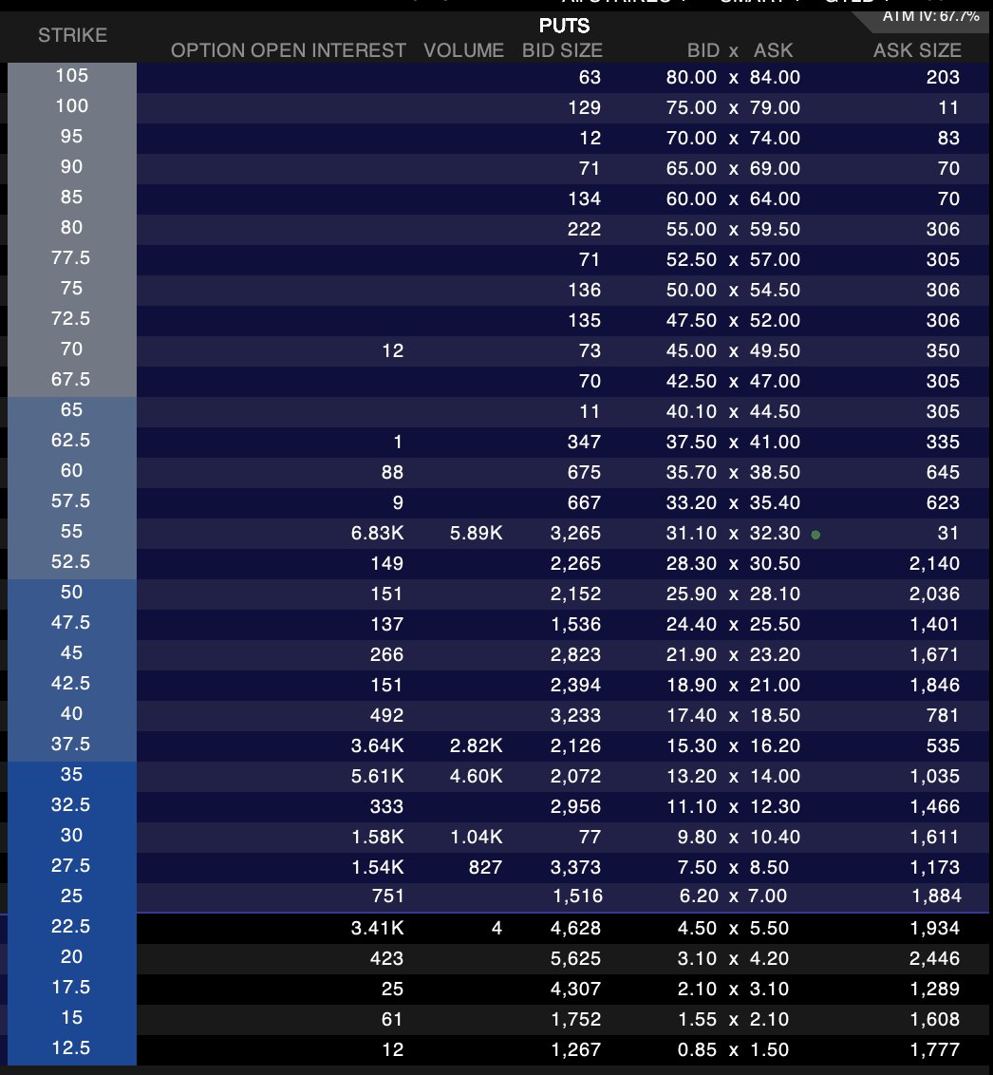
Task: Click bid price 9.80 at strike 30
Action: tap(697, 837)
